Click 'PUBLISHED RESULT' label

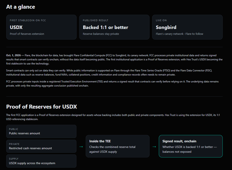[96, 20]
